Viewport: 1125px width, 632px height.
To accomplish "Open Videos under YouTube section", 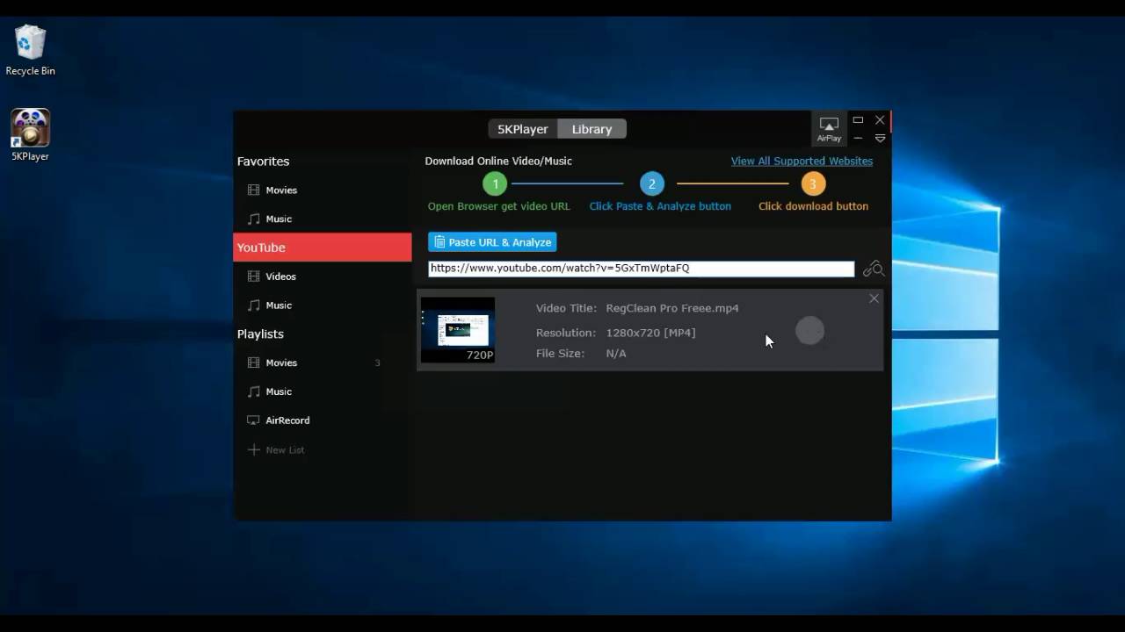I will (x=280, y=276).
